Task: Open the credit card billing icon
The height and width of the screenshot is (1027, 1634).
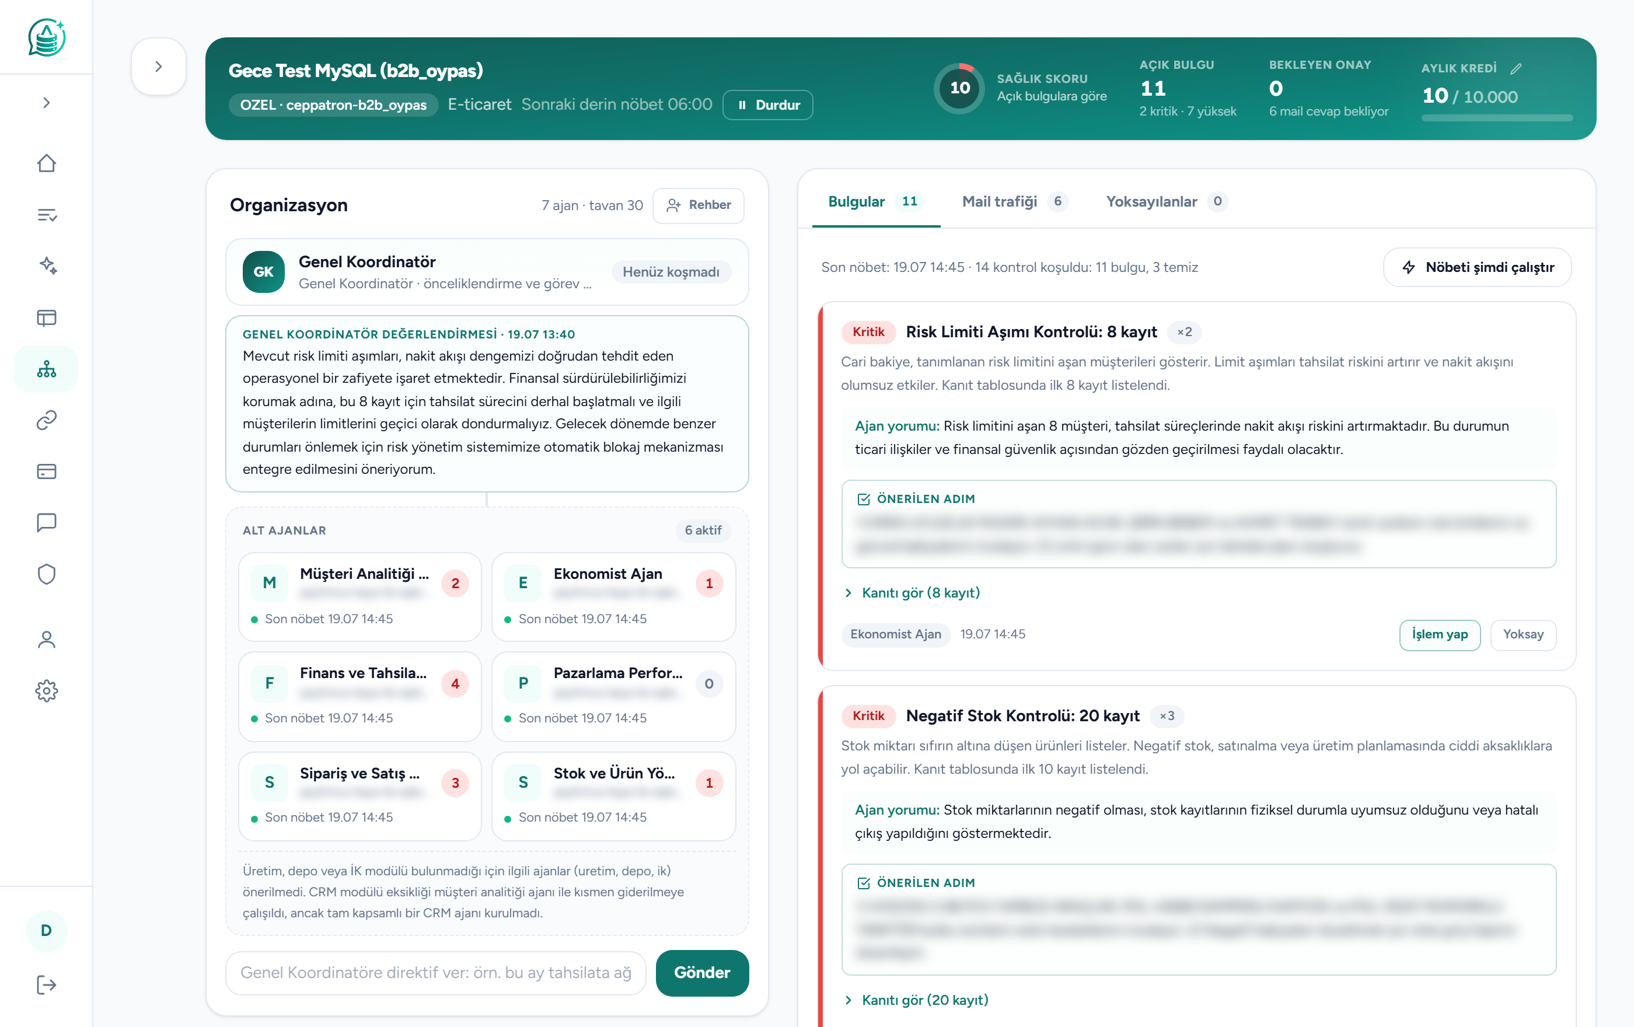Action: [x=46, y=471]
